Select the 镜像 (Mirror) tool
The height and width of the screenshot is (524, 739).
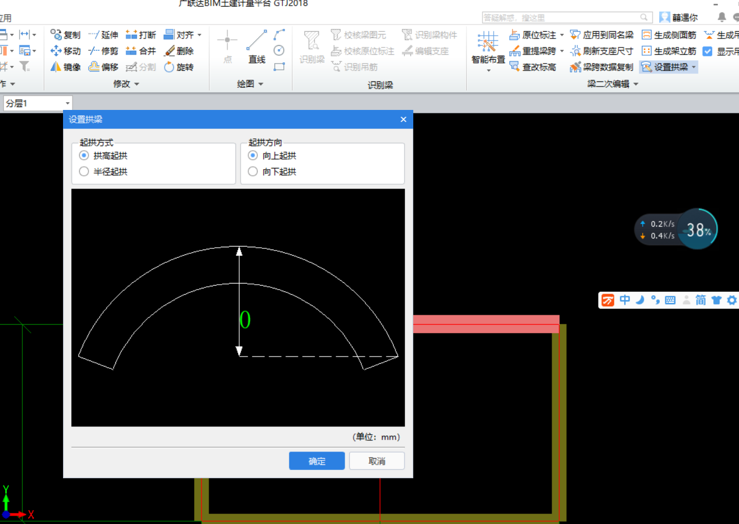point(65,67)
